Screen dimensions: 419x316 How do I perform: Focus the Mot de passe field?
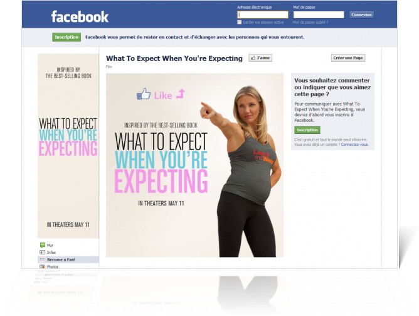click(x=319, y=14)
